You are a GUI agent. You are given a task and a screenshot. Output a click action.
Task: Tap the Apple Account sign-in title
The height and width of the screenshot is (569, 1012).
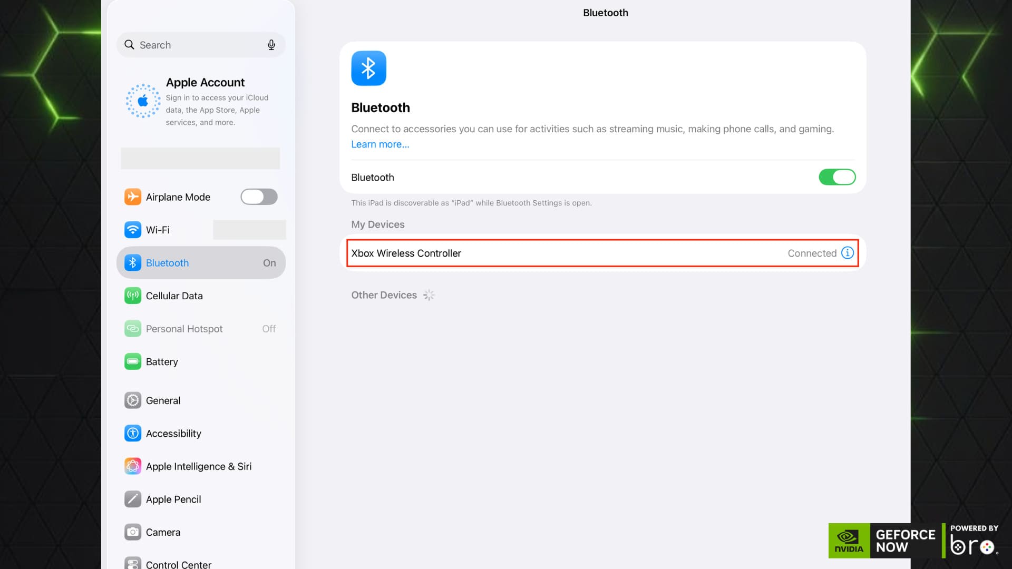(x=205, y=82)
